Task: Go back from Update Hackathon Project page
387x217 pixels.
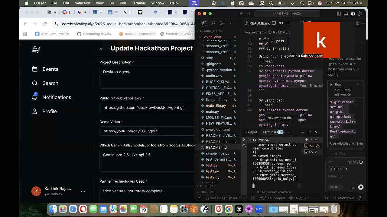Action: tap(102, 48)
